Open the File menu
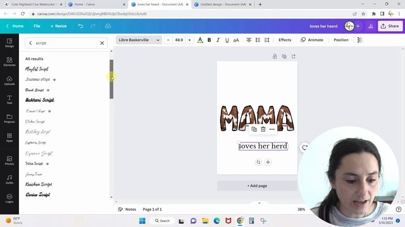405x227 pixels. (x=37, y=26)
